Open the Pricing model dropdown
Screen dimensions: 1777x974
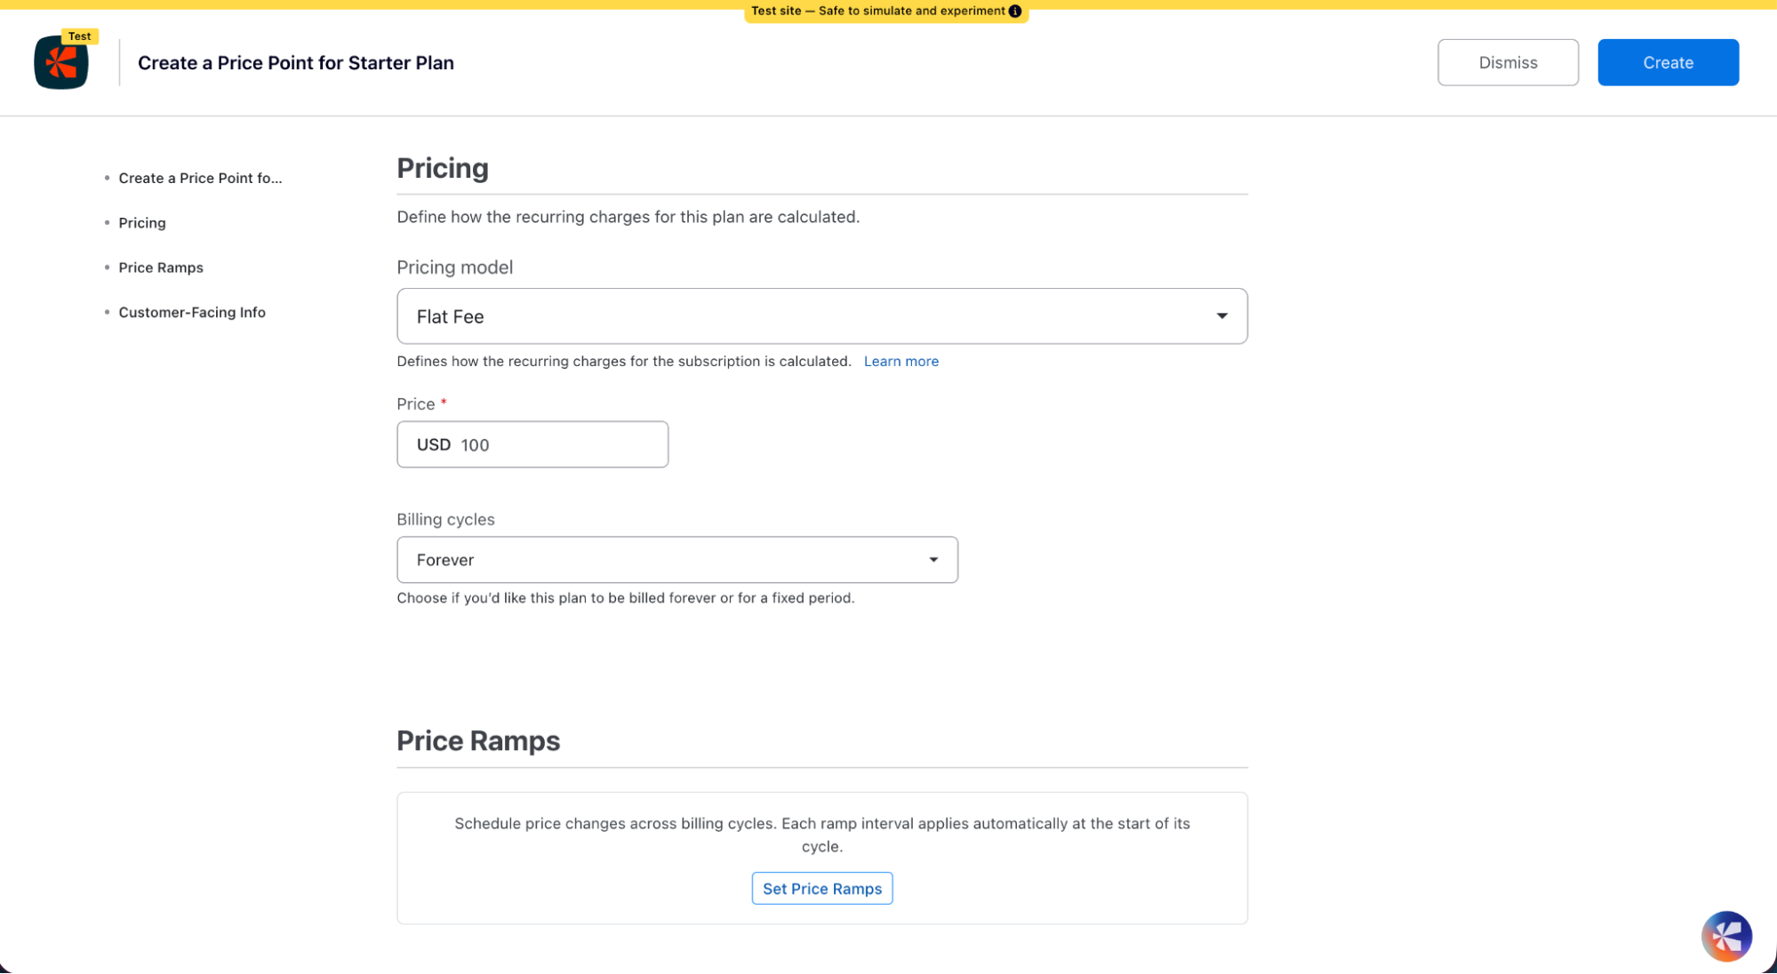click(821, 316)
